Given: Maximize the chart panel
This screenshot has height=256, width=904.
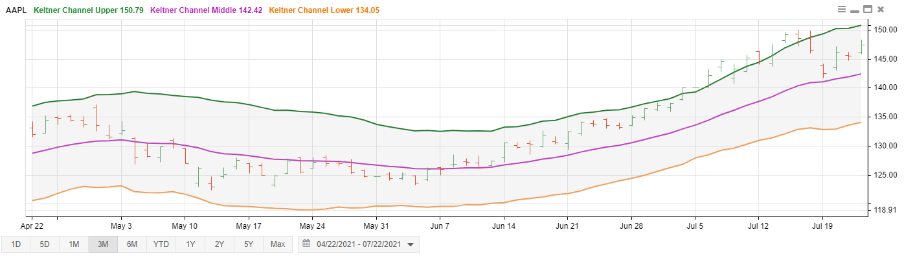Looking at the screenshot, I should [x=867, y=9].
